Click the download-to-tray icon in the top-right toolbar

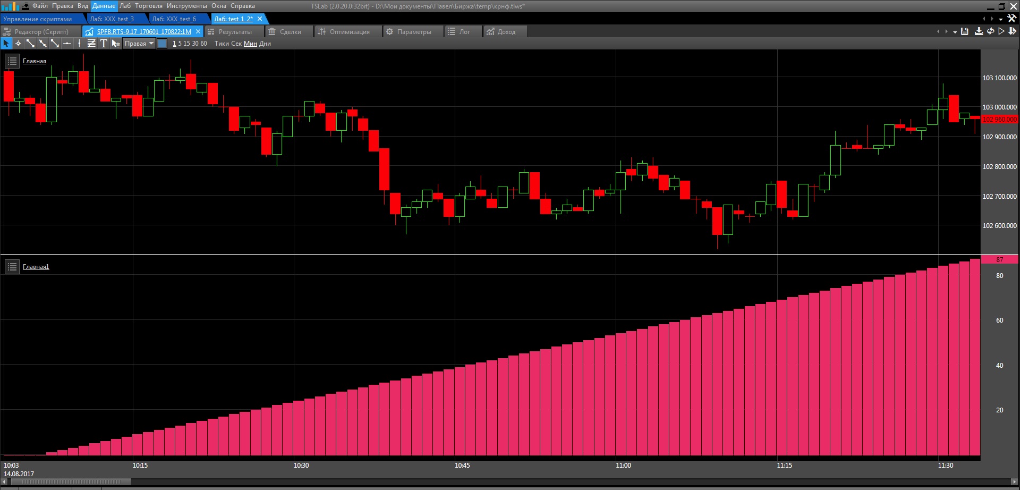click(979, 31)
